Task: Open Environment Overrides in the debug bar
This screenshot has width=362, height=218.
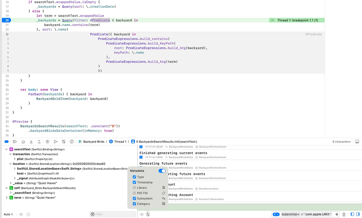Action: [x=64, y=142]
